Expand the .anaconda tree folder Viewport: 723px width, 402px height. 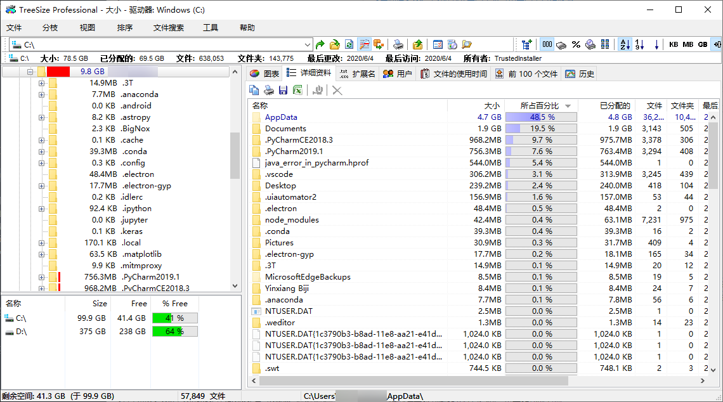41,94
